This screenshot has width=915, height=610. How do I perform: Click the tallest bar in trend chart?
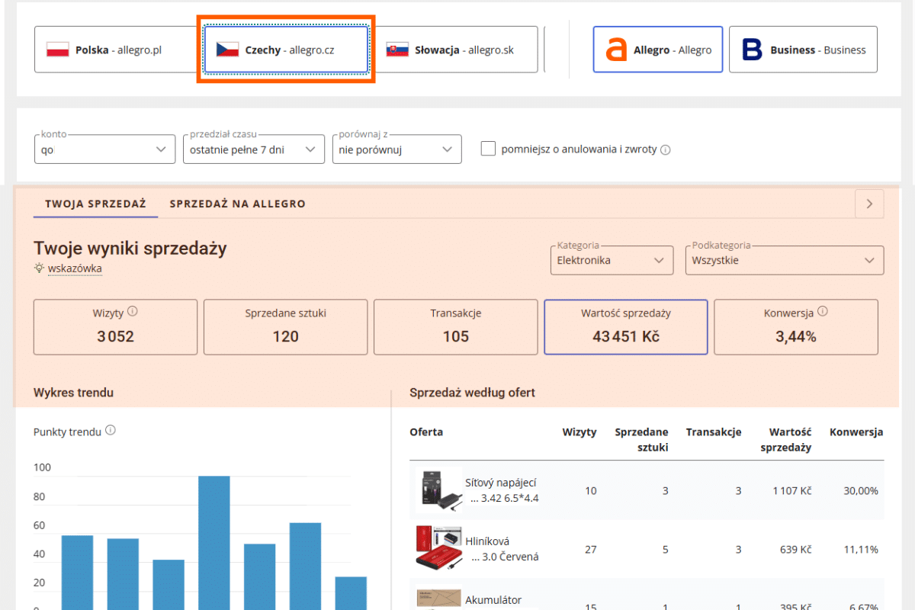pyautogui.click(x=214, y=543)
